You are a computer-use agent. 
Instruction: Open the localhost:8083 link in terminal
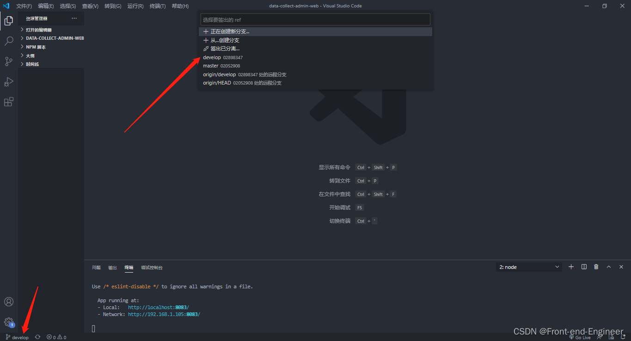tap(159, 307)
